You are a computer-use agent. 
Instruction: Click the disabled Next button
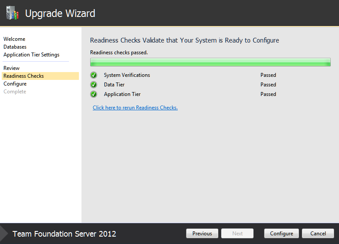(x=238, y=234)
